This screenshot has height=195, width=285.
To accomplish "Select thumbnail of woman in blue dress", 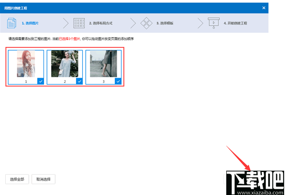I will [65, 64].
